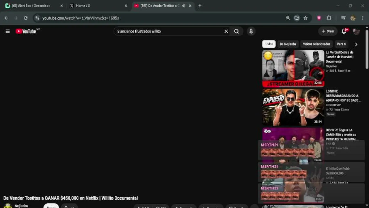Clear the YouTube search box text
This screenshot has height=208, width=369.
(226, 31)
